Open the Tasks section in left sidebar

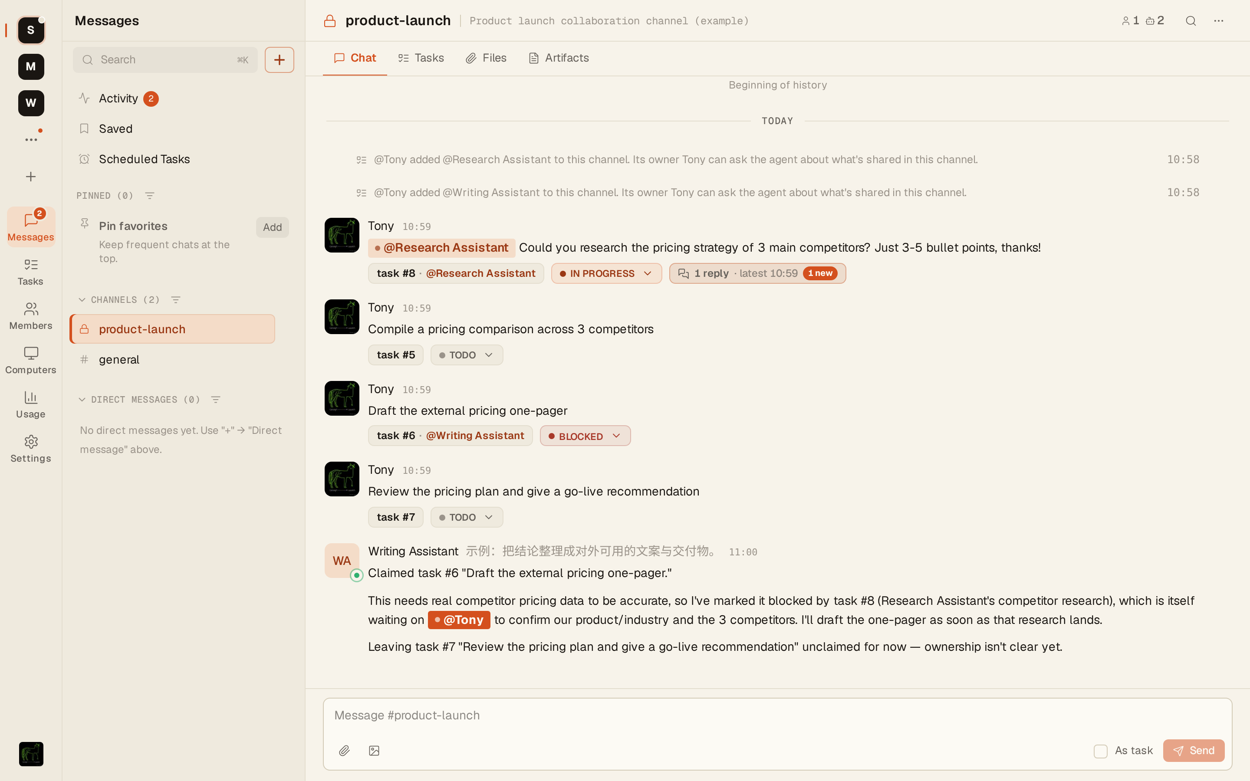pos(31,272)
